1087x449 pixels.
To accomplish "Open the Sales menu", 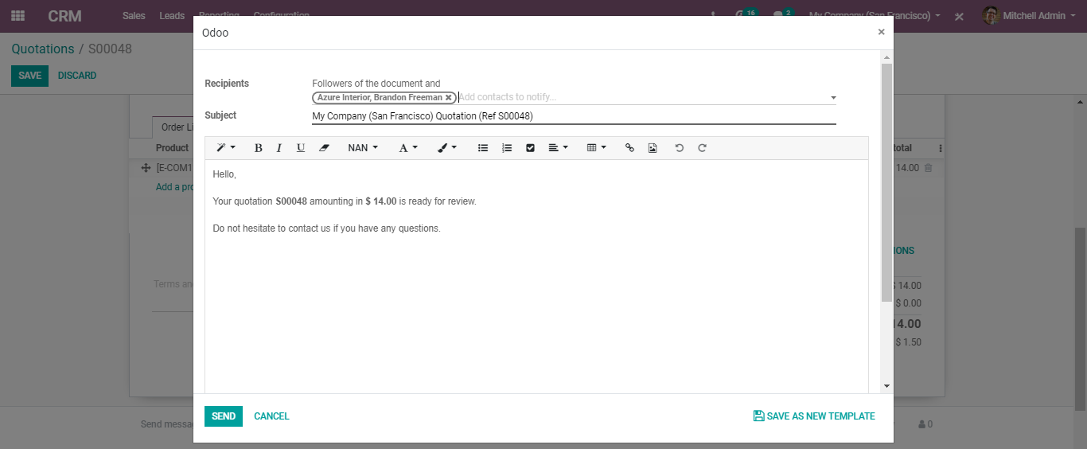I will pyautogui.click(x=134, y=16).
